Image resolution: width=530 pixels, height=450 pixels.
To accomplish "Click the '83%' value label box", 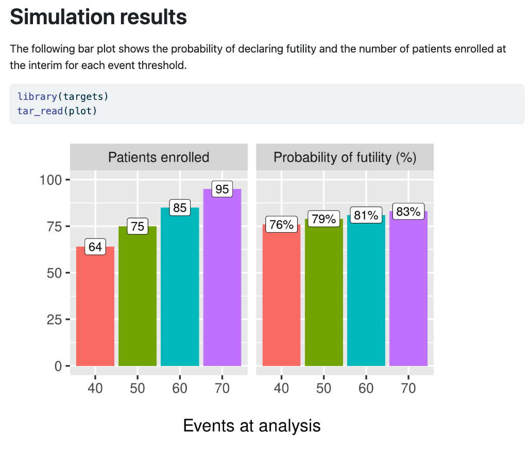I will coord(408,212).
